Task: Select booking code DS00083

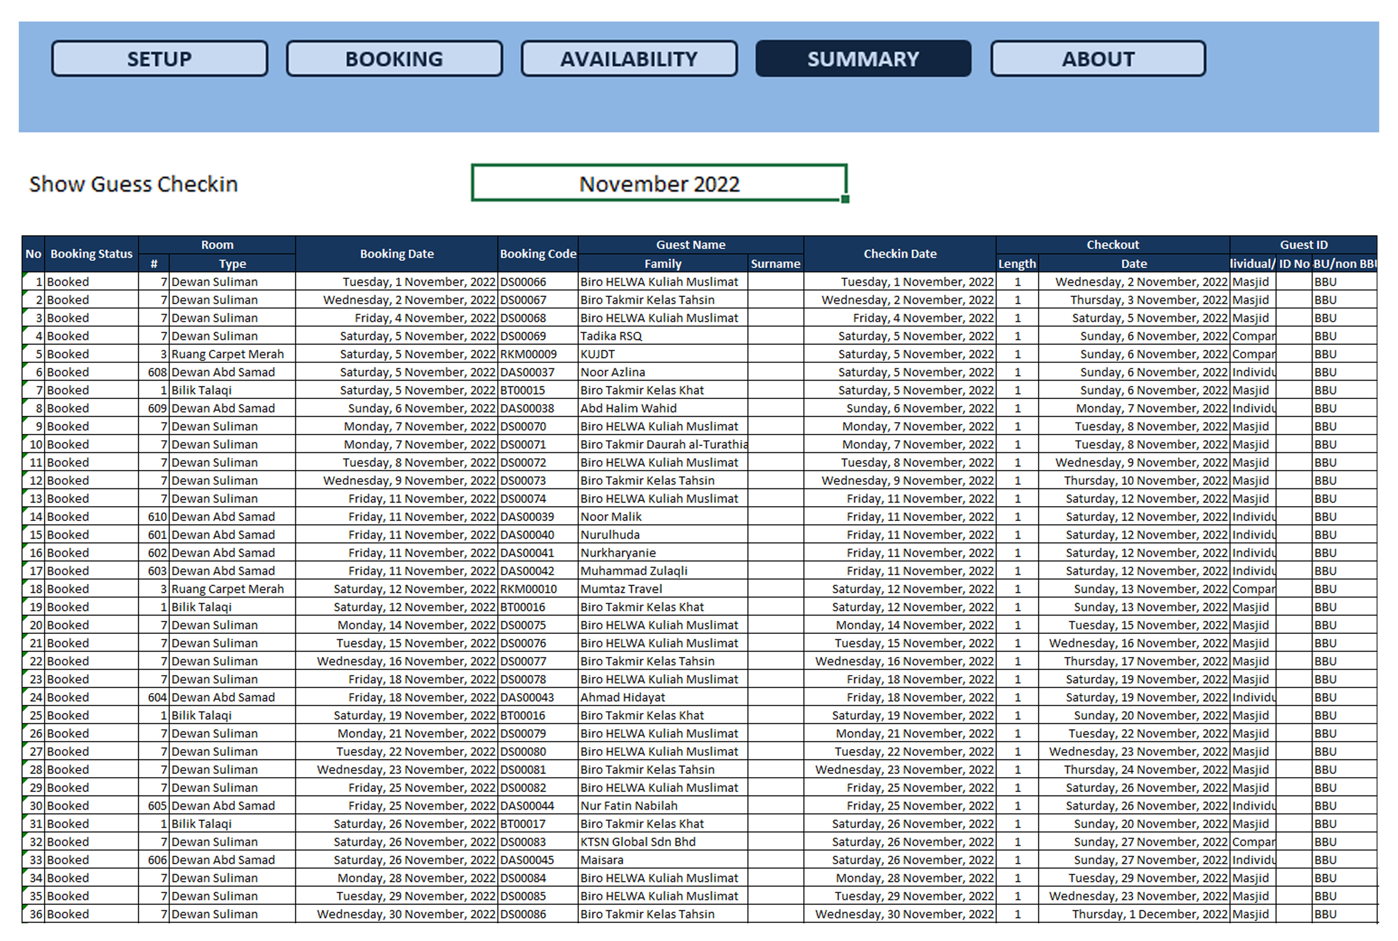Action: [x=538, y=841]
